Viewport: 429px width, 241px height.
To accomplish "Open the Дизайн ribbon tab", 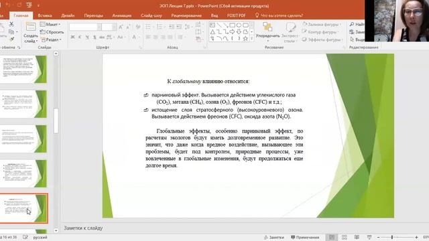I will (68, 15).
